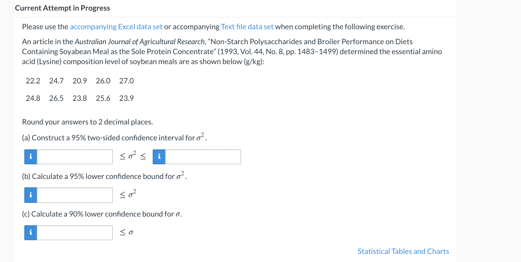Click the rounding instruction text
This screenshot has width=521, height=262.
pos(87,122)
